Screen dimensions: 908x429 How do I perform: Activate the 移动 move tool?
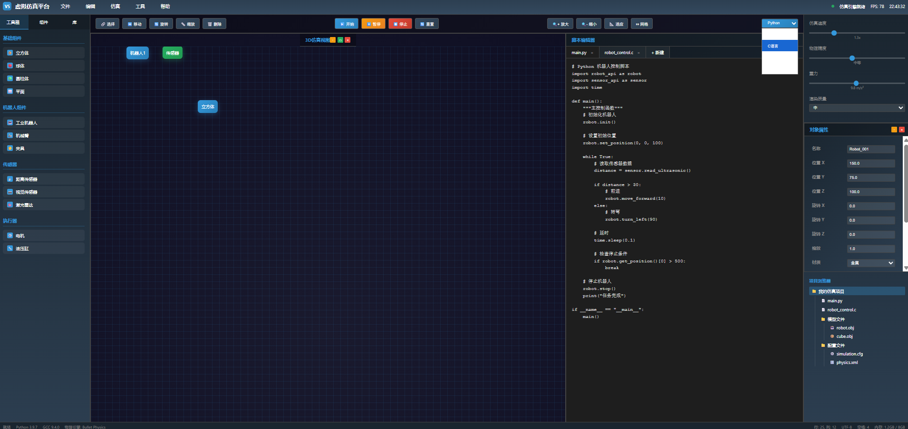tap(134, 24)
